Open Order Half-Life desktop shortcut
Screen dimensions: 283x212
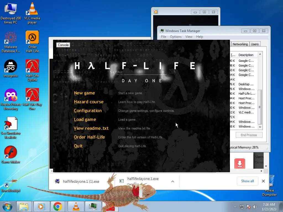coord(32,42)
